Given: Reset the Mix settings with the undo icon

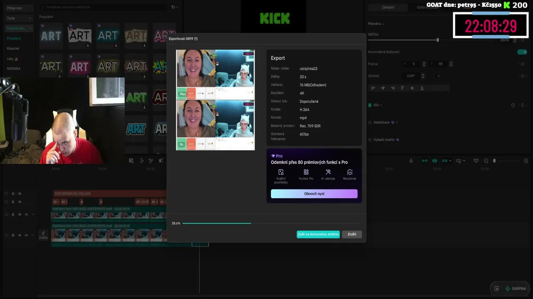Looking at the screenshot, I should (x=513, y=105).
